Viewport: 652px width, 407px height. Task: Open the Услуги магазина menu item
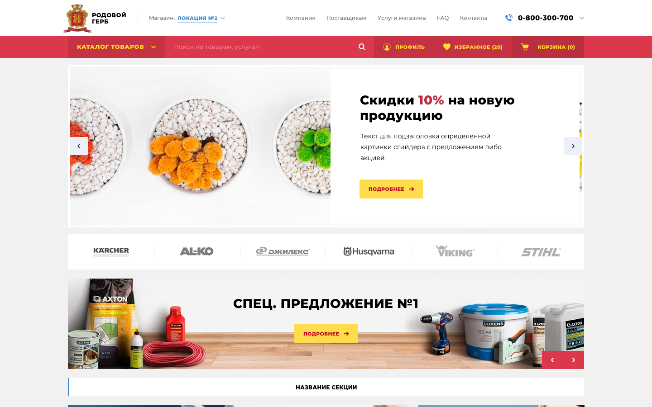point(402,18)
